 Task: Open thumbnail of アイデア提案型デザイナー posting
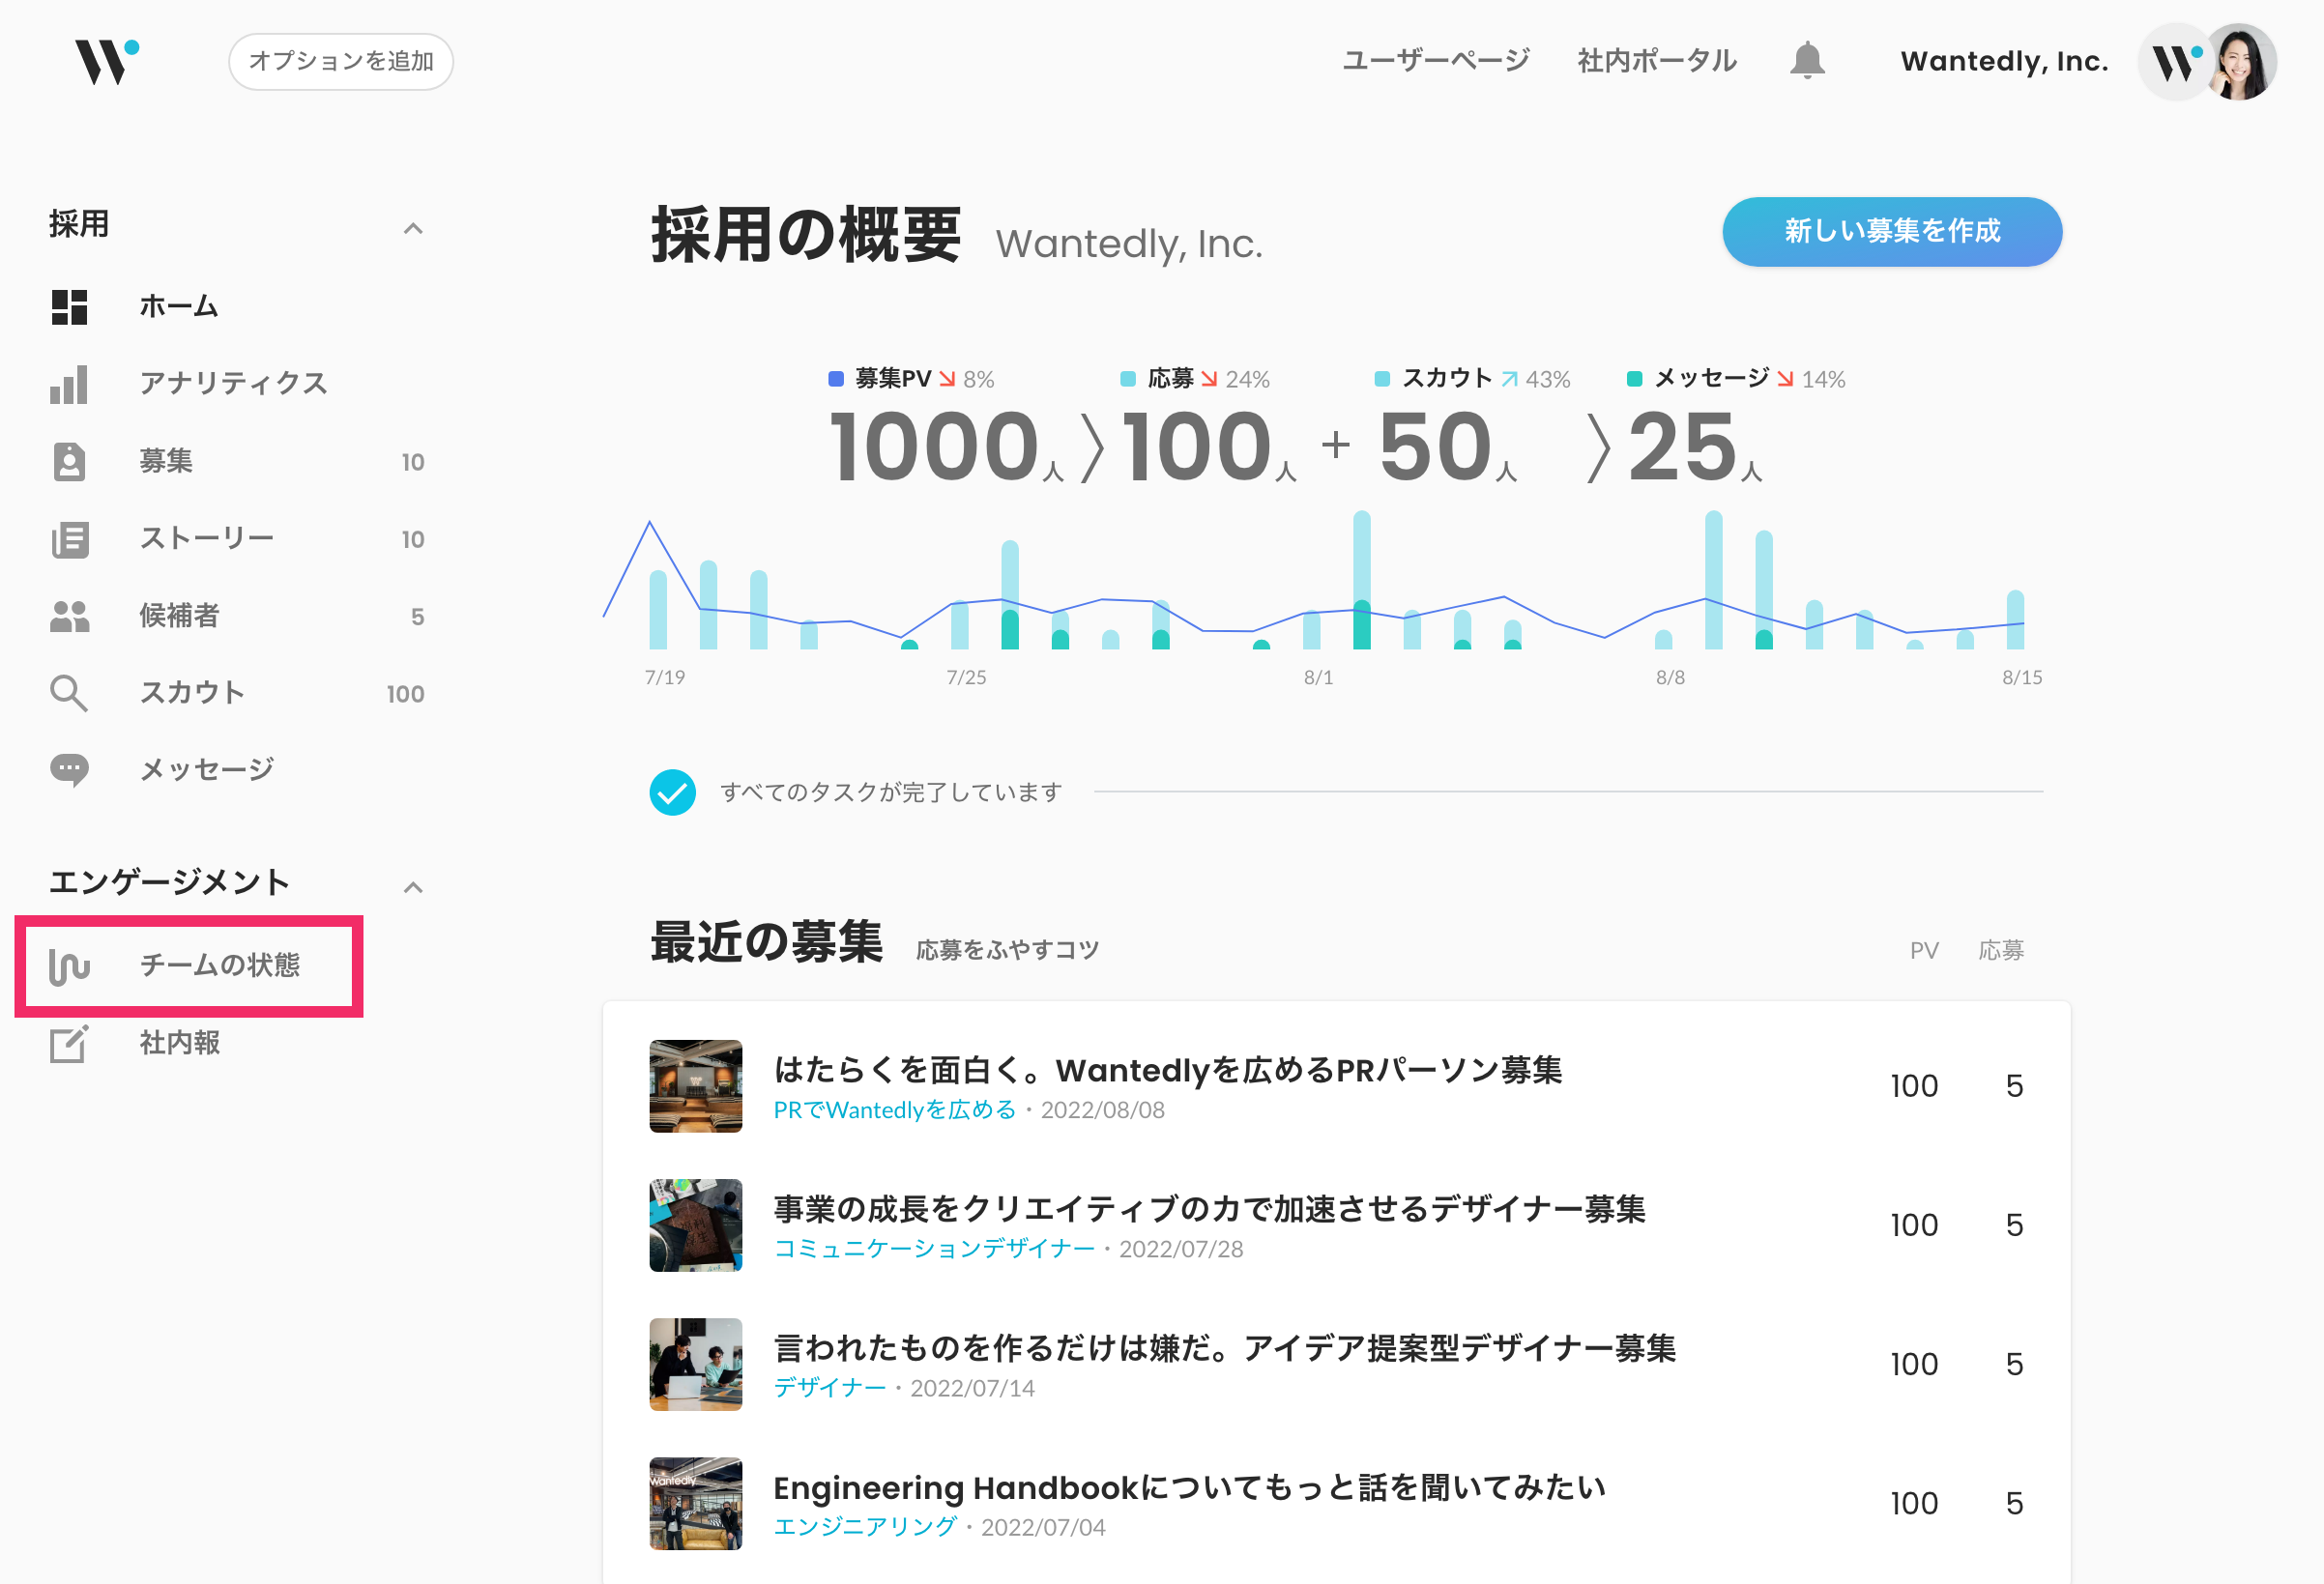click(x=696, y=1365)
